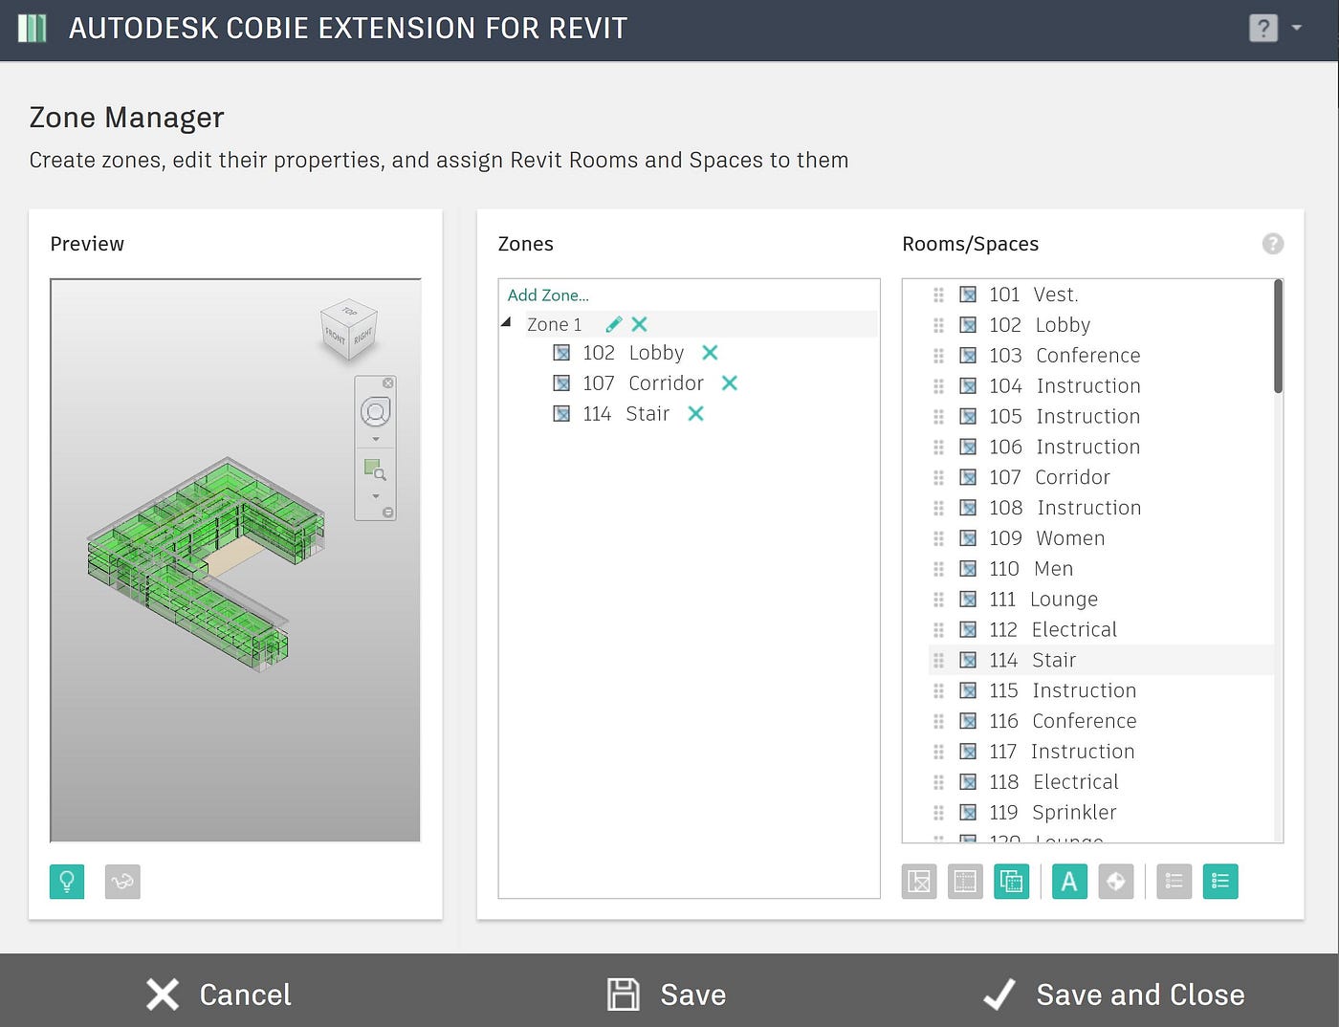Remove 114 Stair from the zone

point(696,414)
